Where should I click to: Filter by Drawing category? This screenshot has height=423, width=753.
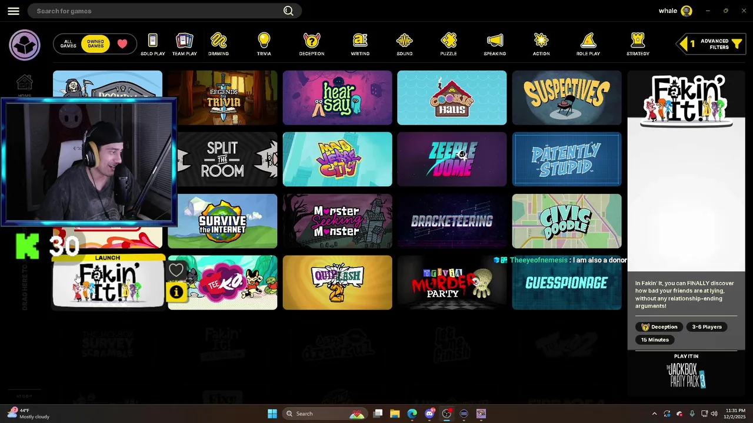click(x=218, y=45)
